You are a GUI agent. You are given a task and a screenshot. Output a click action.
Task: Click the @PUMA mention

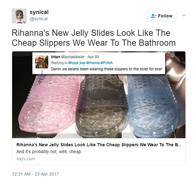pyautogui.click(x=106, y=63)
